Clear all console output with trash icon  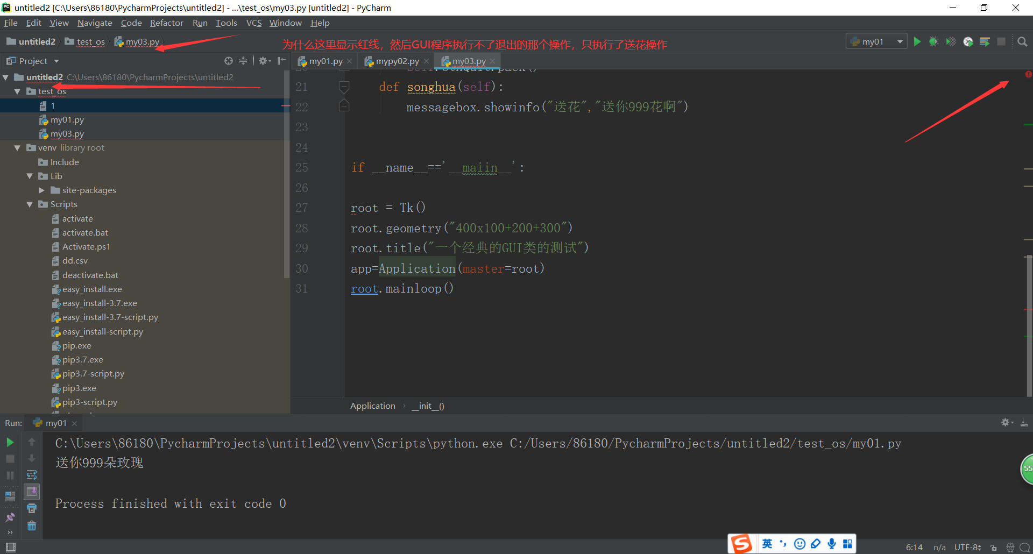(x=32, y=525)
